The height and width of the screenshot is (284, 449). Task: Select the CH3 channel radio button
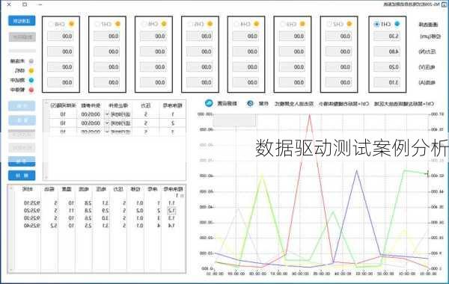283,25
